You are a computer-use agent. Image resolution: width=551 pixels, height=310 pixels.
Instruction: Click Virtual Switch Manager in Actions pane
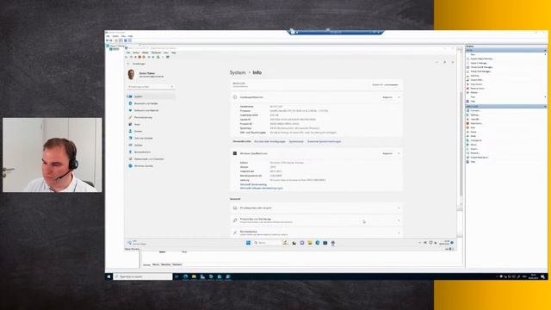(x=481, y=67)
